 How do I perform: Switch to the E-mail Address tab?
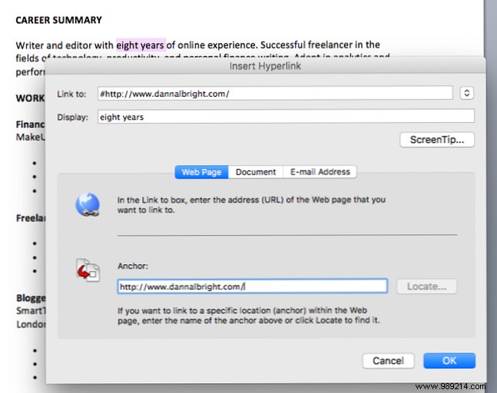pyautogui.click(x=320, y=172)
